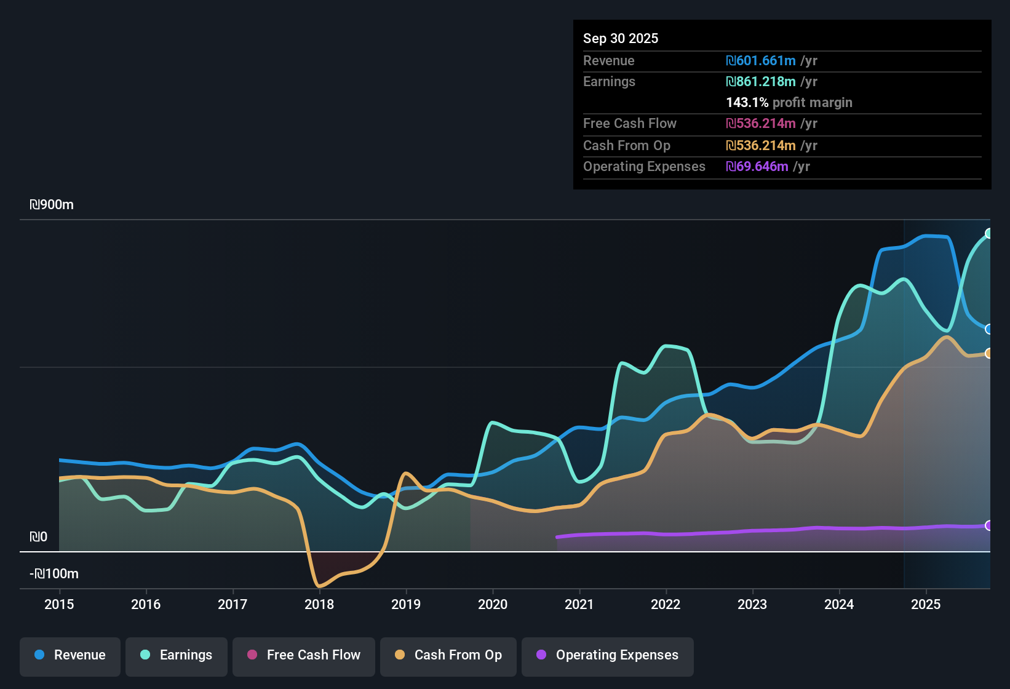
Task: Click the pink Free Cash Flow legend dot
Action: (252, 655)
